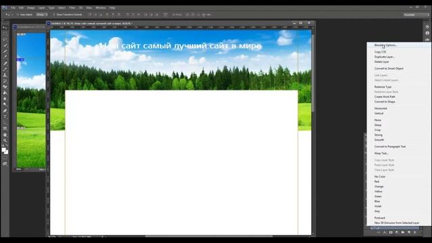Select the Horizontal Type tool
This screenshot has width=432, height=243.
pyautogui.click(x=5, y=117)
